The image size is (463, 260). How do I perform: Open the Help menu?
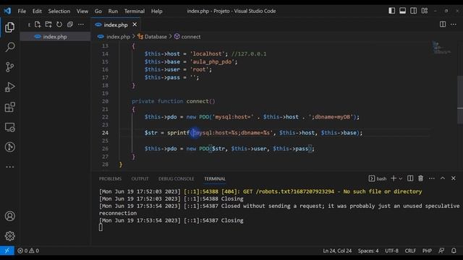pyautogui.click(x=157, y=11)
